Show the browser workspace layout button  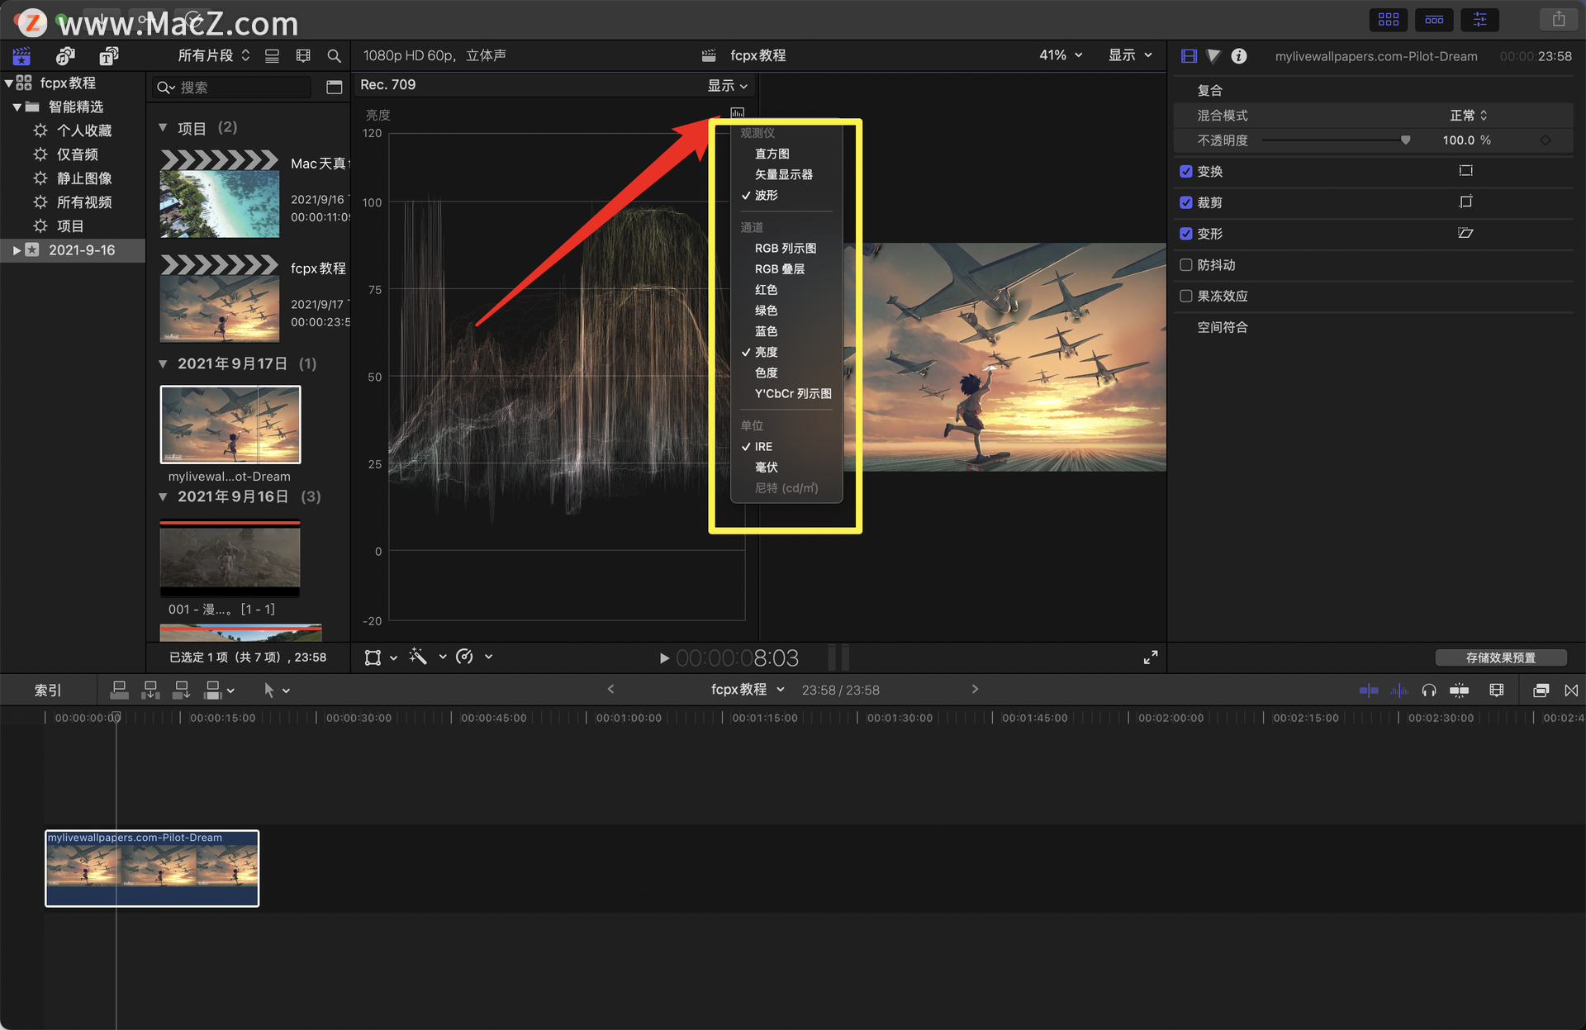1389,19
